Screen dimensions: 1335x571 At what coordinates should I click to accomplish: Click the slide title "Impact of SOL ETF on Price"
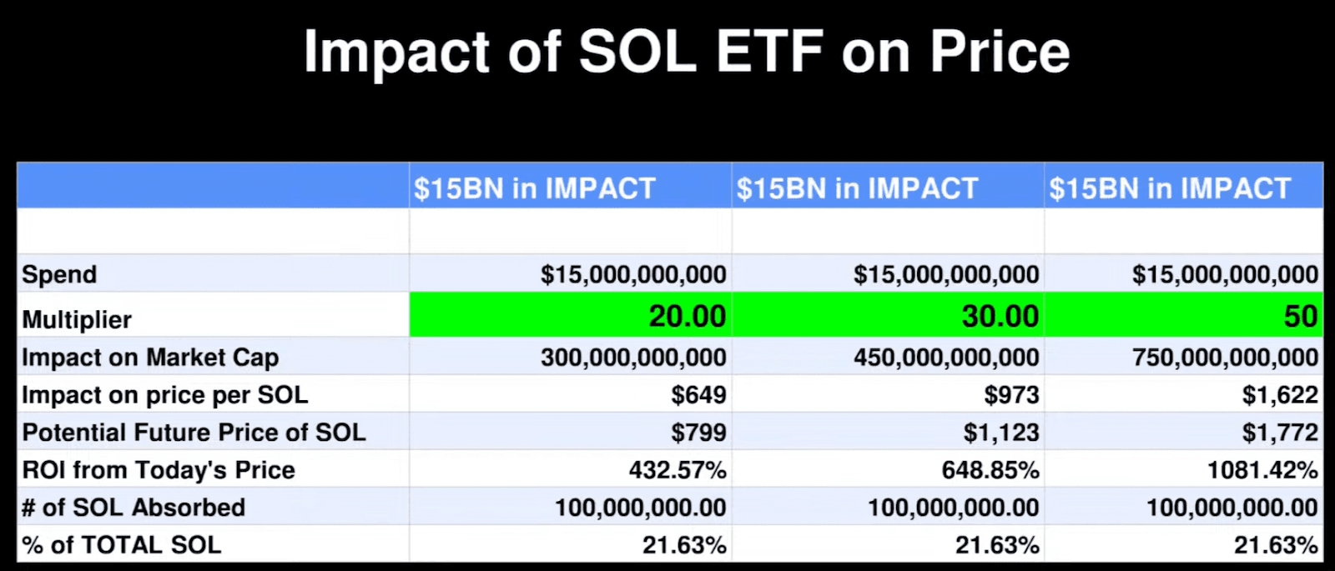(686, 53)
